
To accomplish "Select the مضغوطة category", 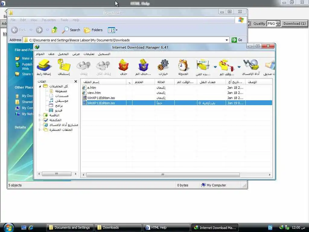I will point(61,91).
